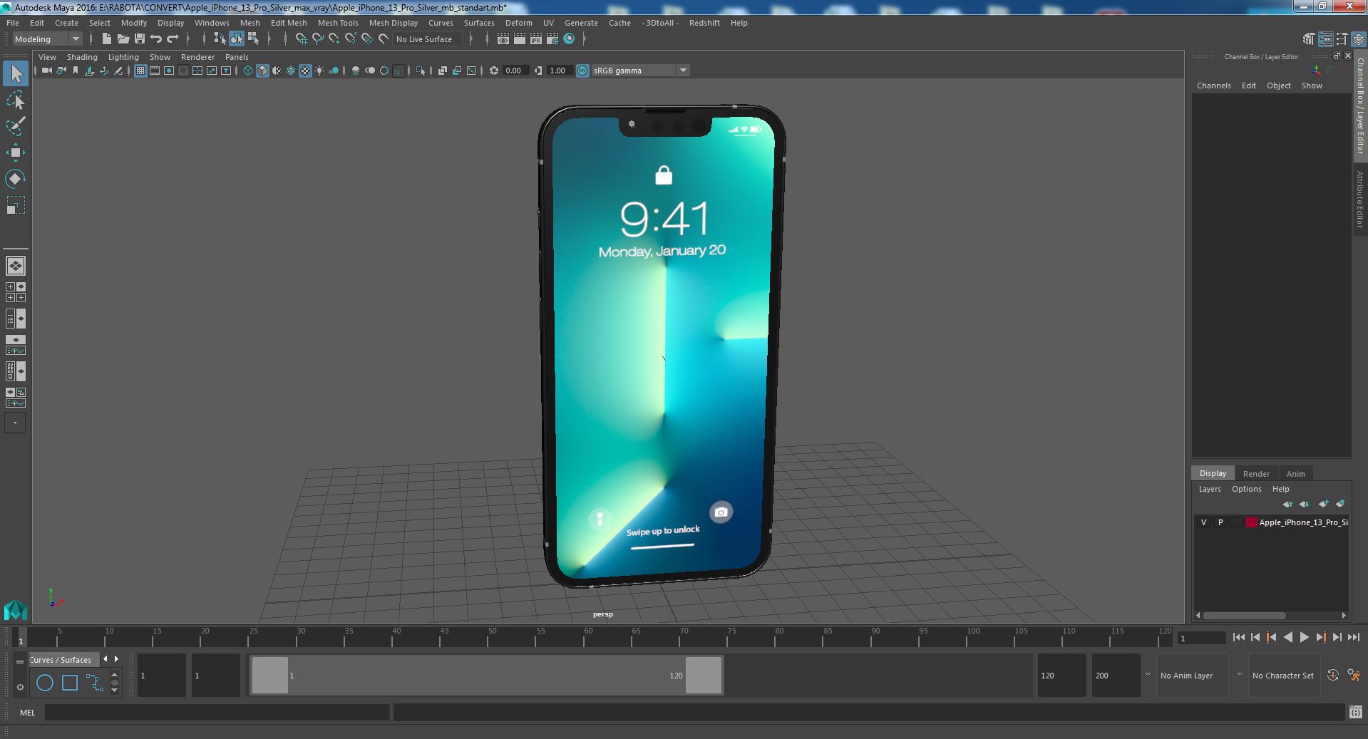This screenshot has height=739, width=1368.
Task: Open the viewport Renderer menu
Action: (197, 57)
